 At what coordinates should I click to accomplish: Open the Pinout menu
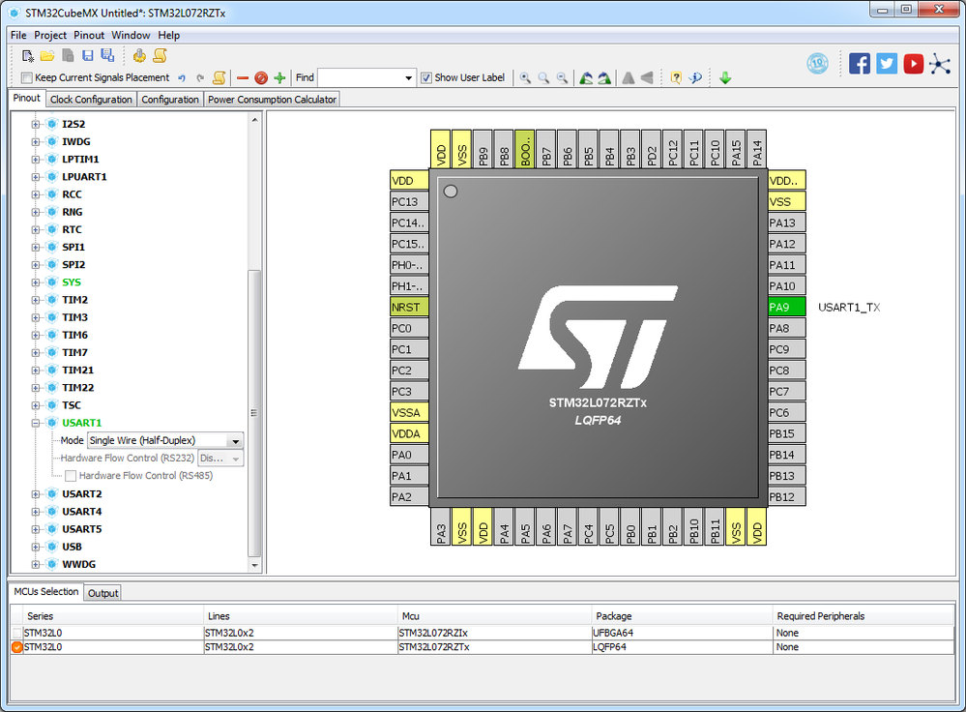(x=89, y=35)
